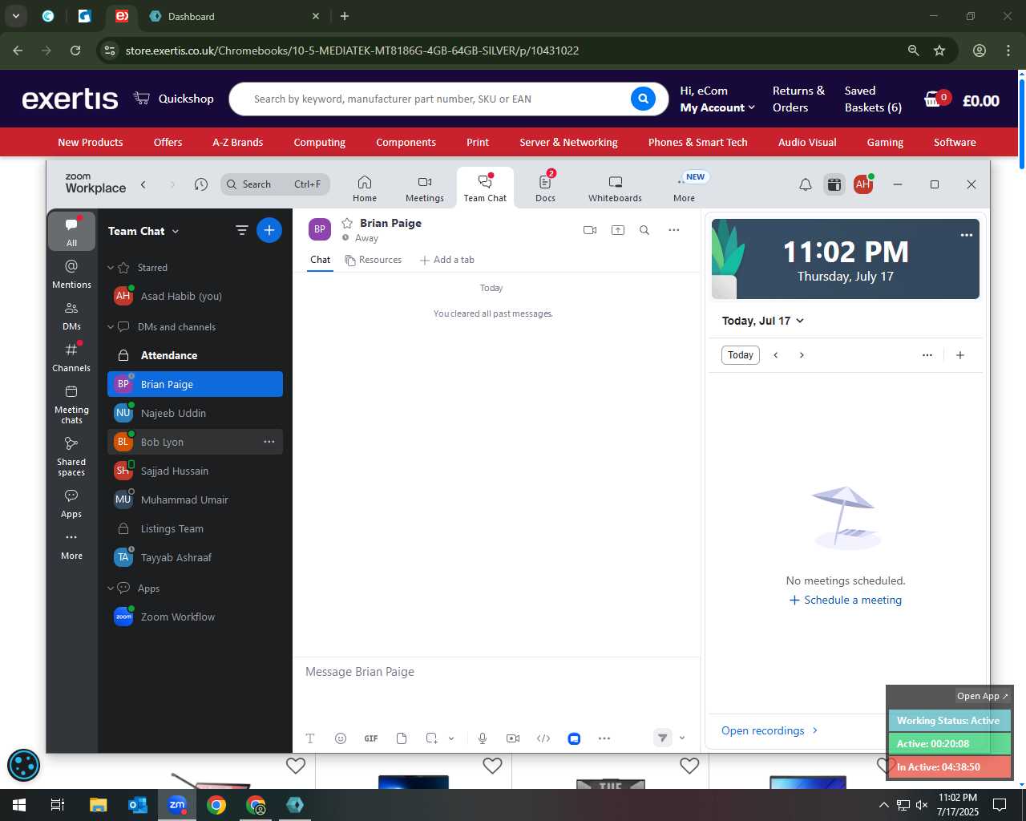
Task: Expand the send options dropdown arrow
Action: [x=682, y=738]
